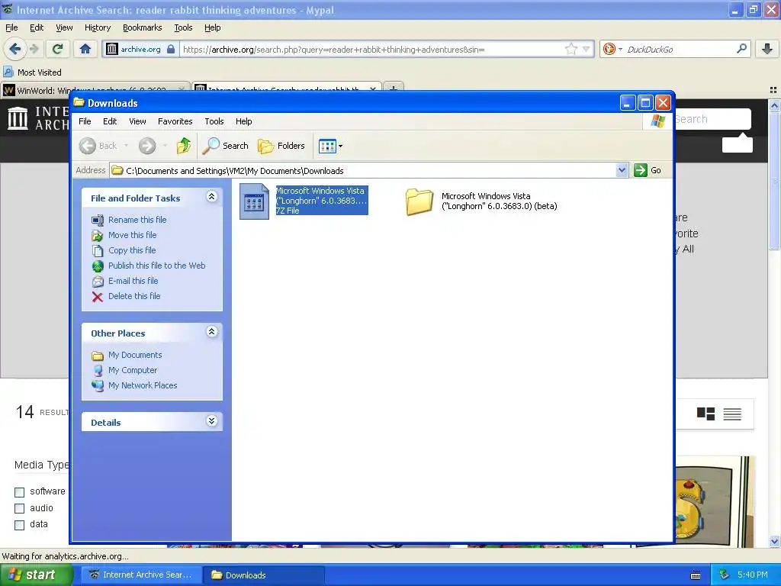Open the Explorer Favorites menu
This screenshot has width=781, height=586.
pos(175,121)
